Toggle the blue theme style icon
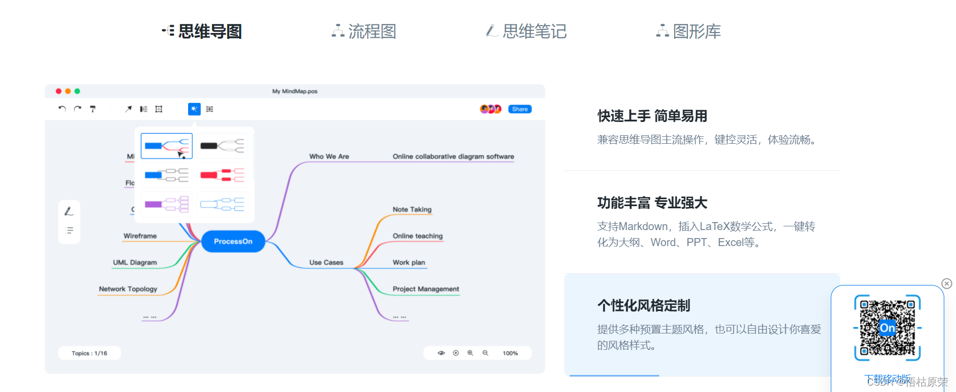The image size is (956, 392). pyautogui.click(x=195, y=109)
